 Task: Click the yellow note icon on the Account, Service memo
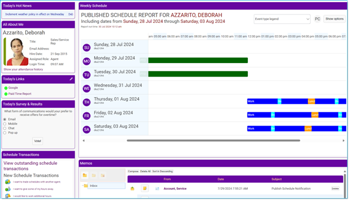[x=145, y=189]
